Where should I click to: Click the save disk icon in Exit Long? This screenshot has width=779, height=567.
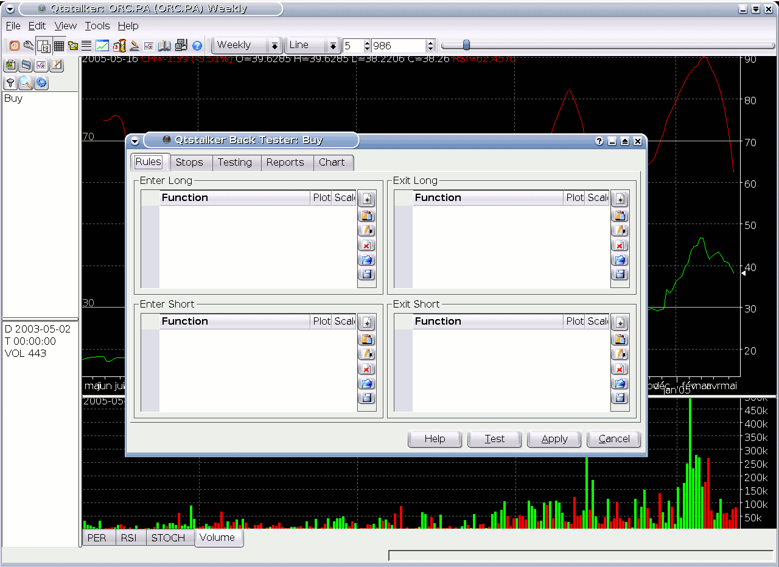[620, 274]
